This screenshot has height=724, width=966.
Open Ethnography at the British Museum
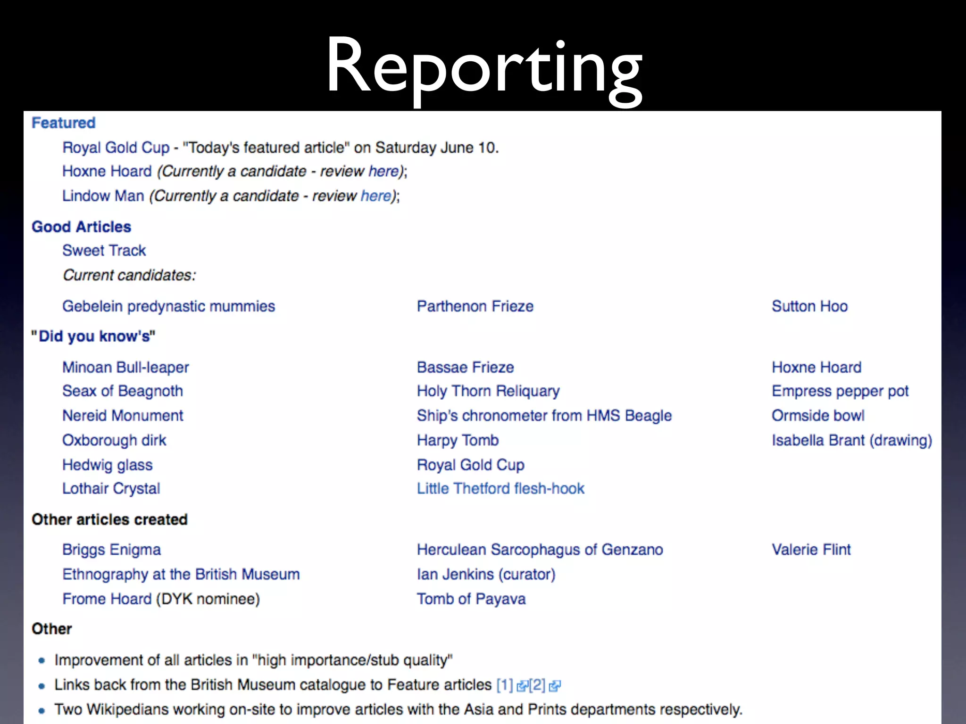[181, 574]
